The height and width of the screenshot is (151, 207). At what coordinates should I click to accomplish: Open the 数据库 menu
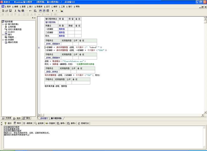coord(39,6)
